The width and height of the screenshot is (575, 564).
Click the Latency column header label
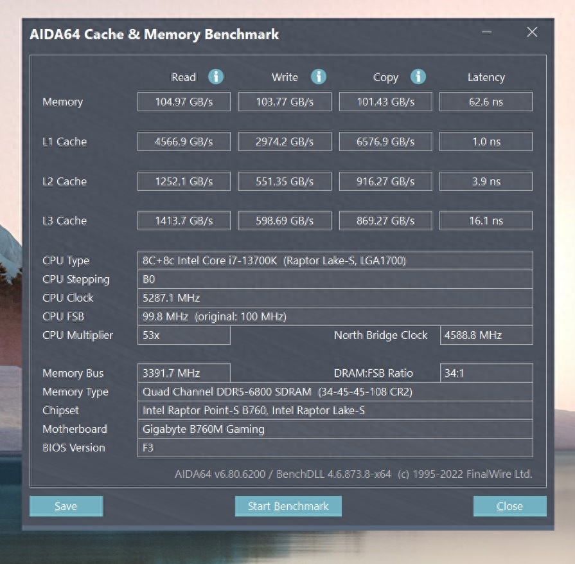(486, 77)
